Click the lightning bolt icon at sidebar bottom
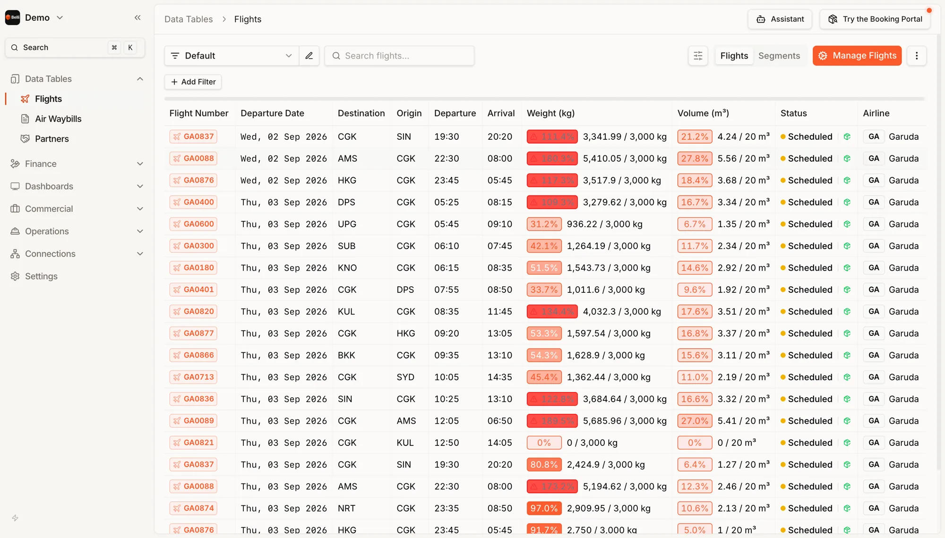 [15, 518]
